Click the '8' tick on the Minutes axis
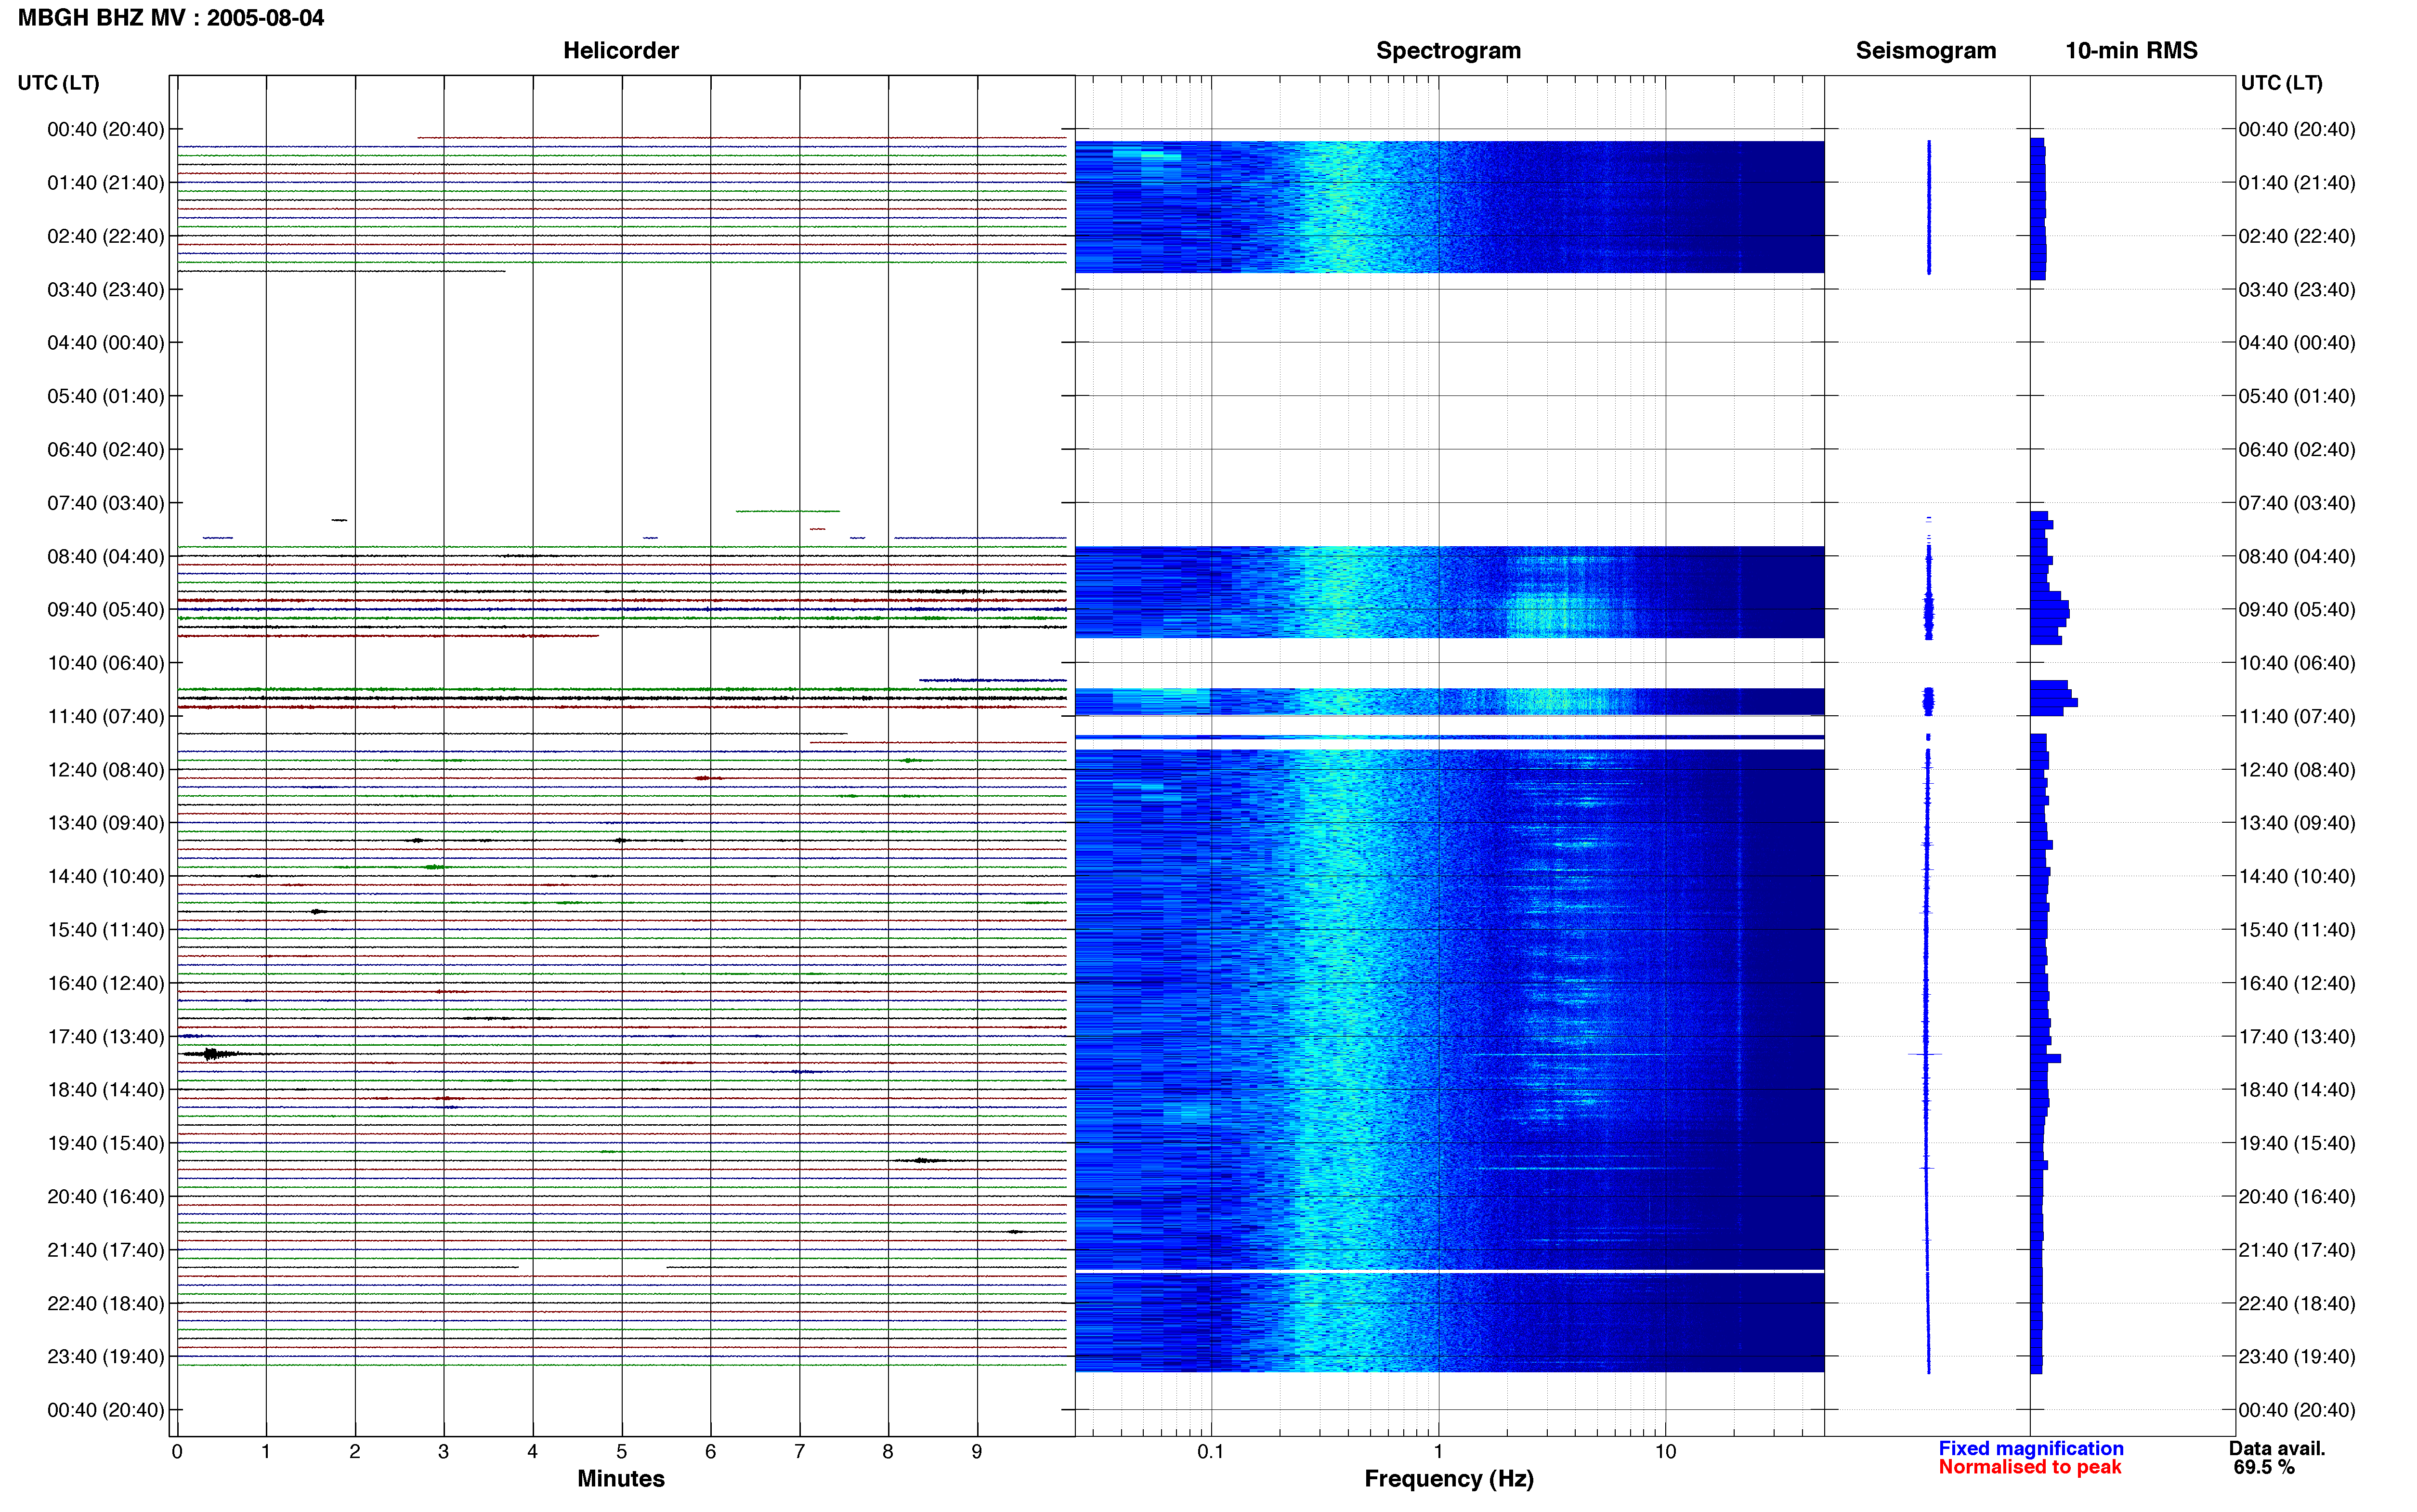Screen dimensions: 2417x1512 click(888, 1451)
